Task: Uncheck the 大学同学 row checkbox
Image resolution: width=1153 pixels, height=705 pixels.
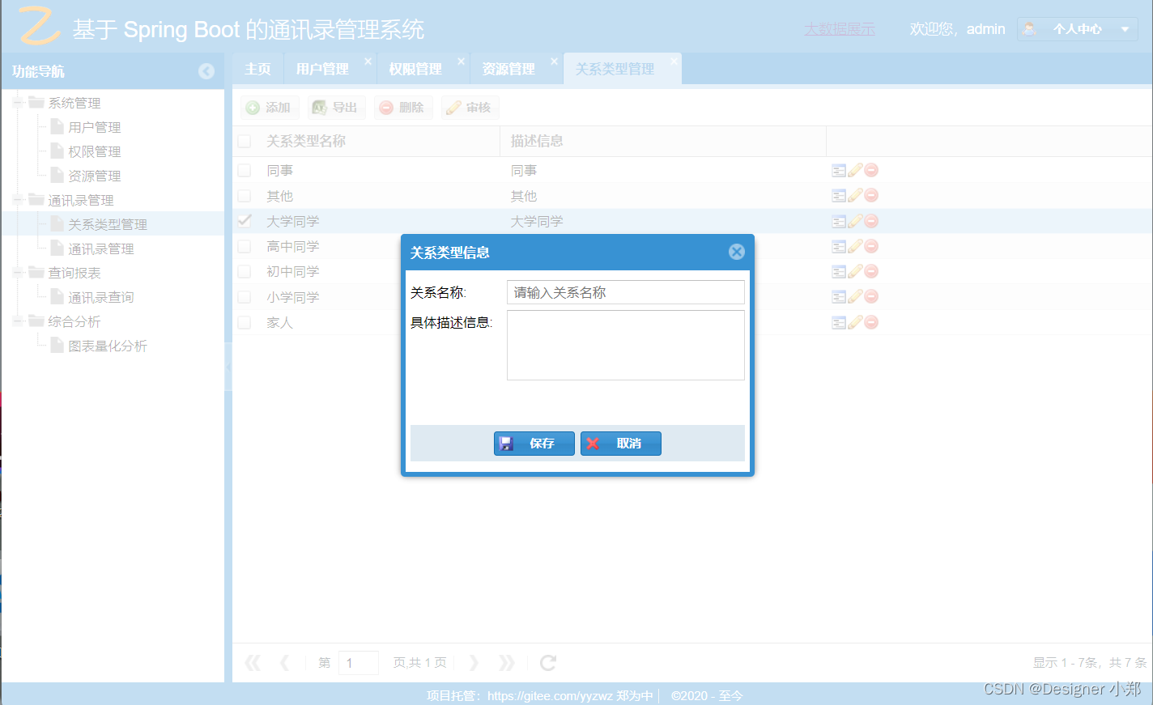Action: [244, 220]
